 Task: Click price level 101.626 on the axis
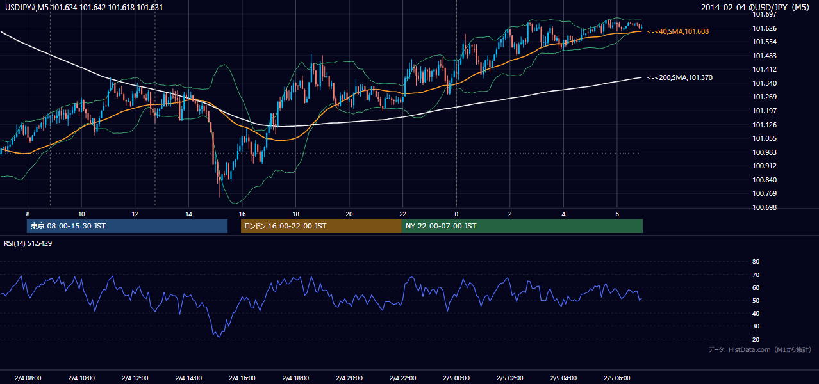click(x=765, y=28)
